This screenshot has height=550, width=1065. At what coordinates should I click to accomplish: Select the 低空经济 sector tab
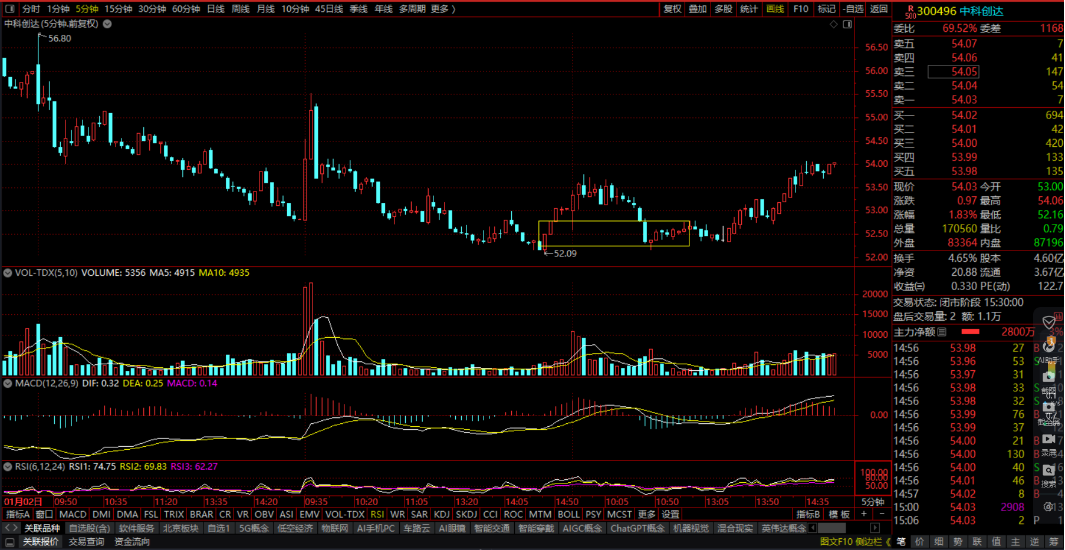pos(295,528)
